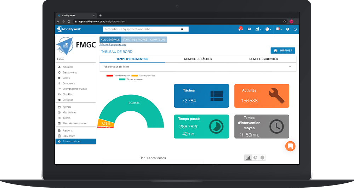
Task: Open the browser profile avatar
Action: pos(291,22)
